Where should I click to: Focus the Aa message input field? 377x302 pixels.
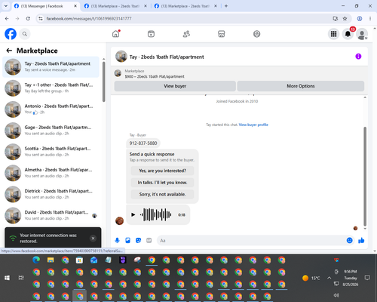click(x=251, y=240)
